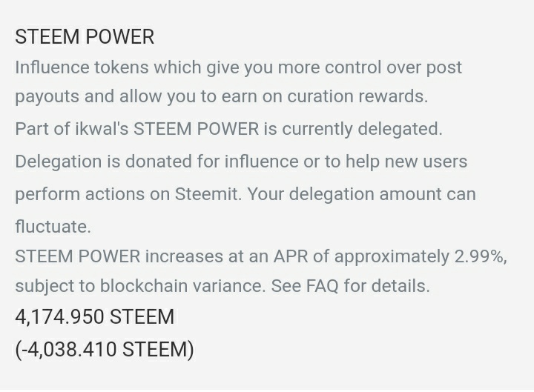The image size is (534, 392).
Task: Click the words payouts and allow
Action: [88, 96]
